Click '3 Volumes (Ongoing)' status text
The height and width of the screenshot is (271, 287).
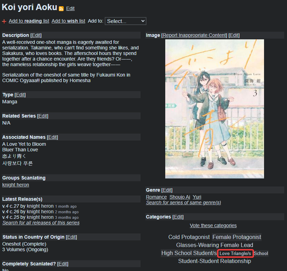coord(25,249)
